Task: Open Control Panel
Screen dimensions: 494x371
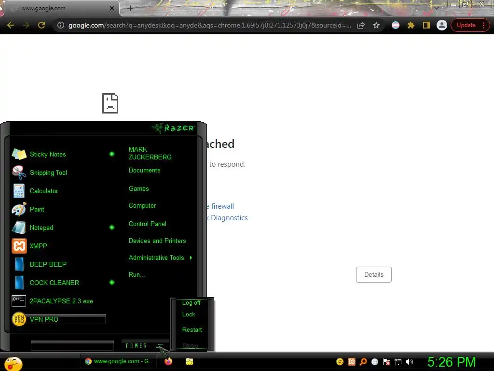Action: click(148, 224)
